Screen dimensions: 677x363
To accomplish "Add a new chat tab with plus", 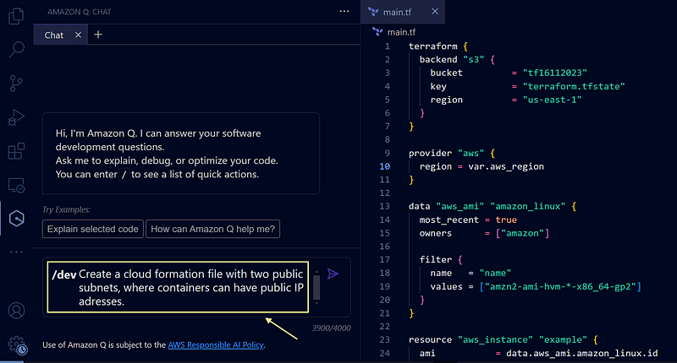I will tap(98, 35).
